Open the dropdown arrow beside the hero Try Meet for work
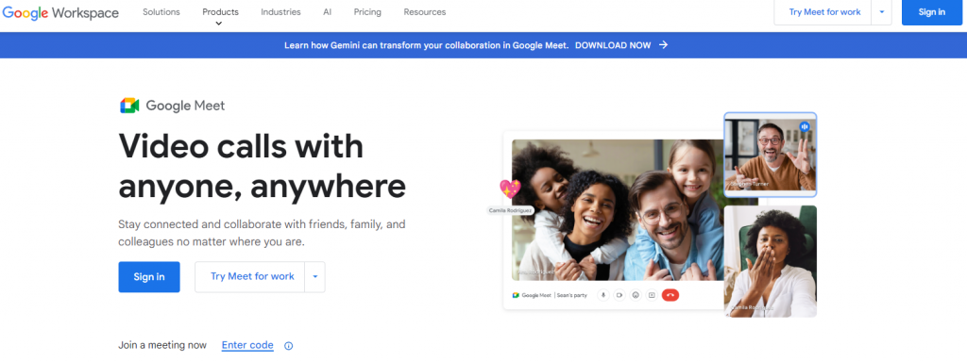The image size is (967, 362). [x=315, y=276]
